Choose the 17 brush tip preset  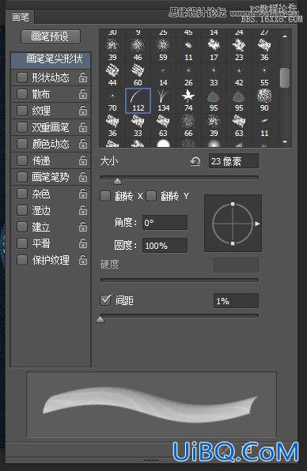tap(214, 50)
